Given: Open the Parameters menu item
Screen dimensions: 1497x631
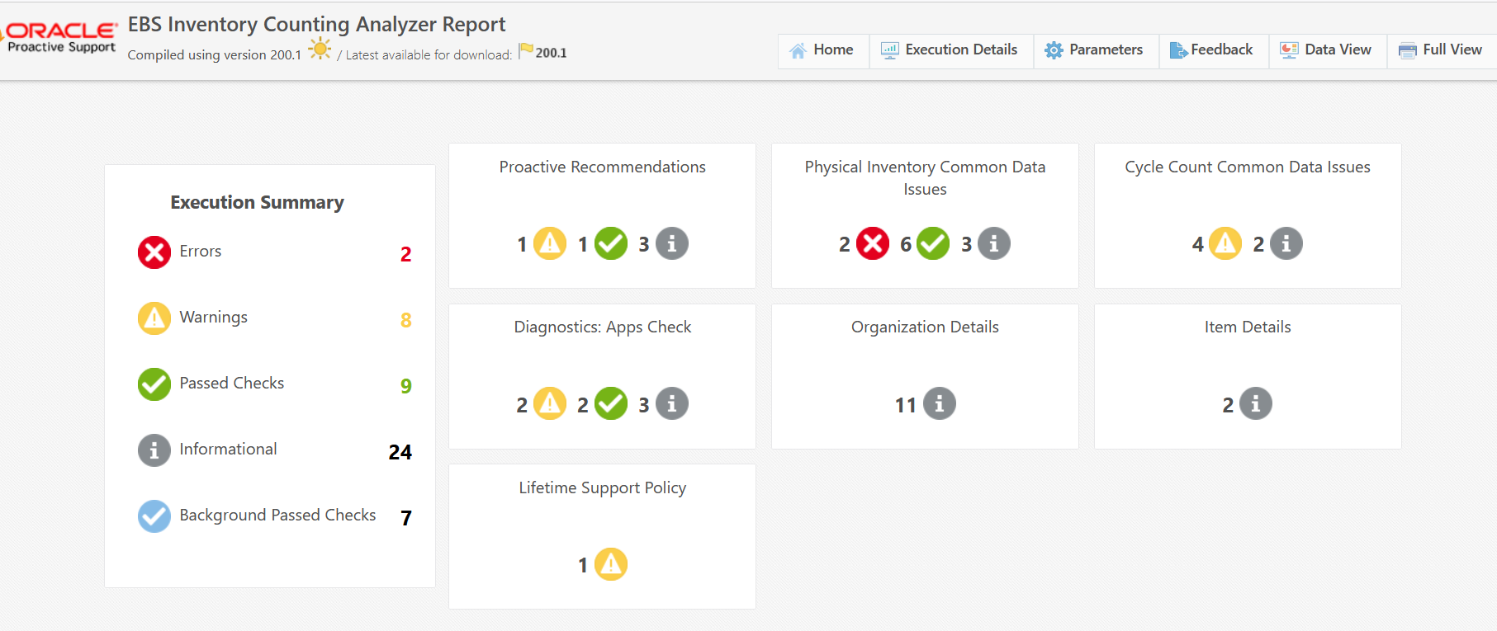Looking at the screenshot, I should 1095,50.
